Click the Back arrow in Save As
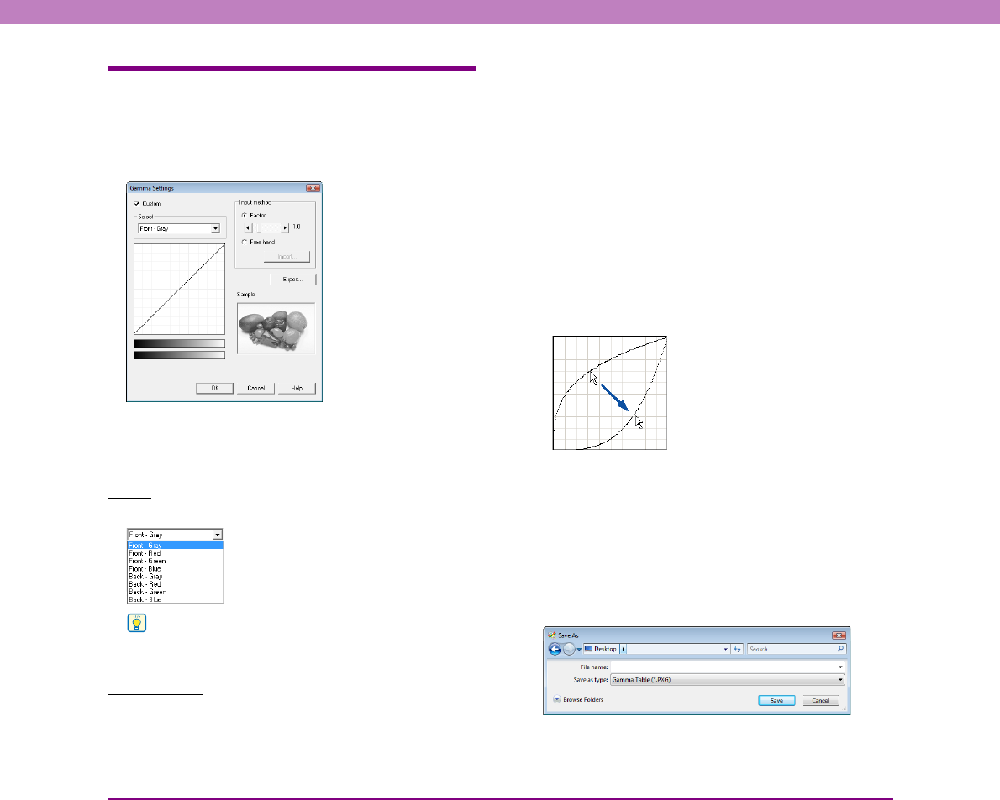 (x=555, y=649)
